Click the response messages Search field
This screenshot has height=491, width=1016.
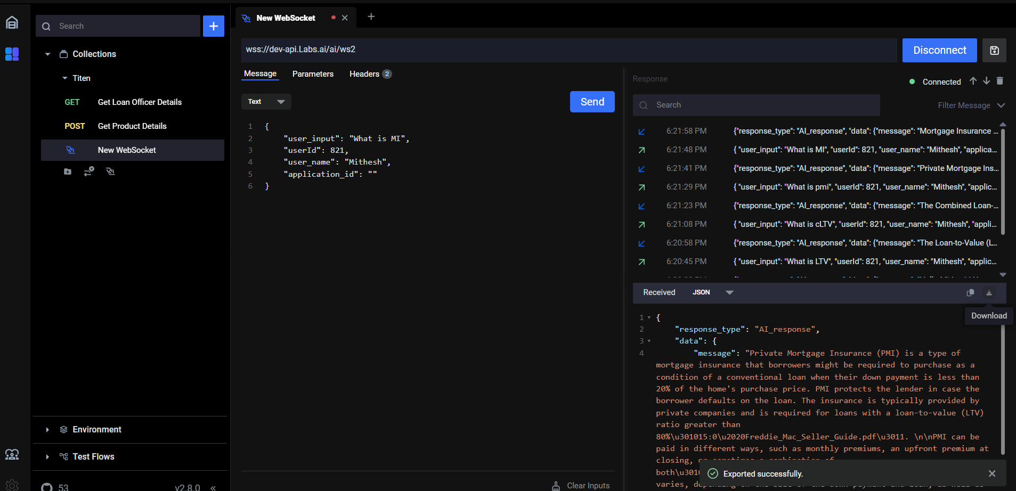(757, 105)
